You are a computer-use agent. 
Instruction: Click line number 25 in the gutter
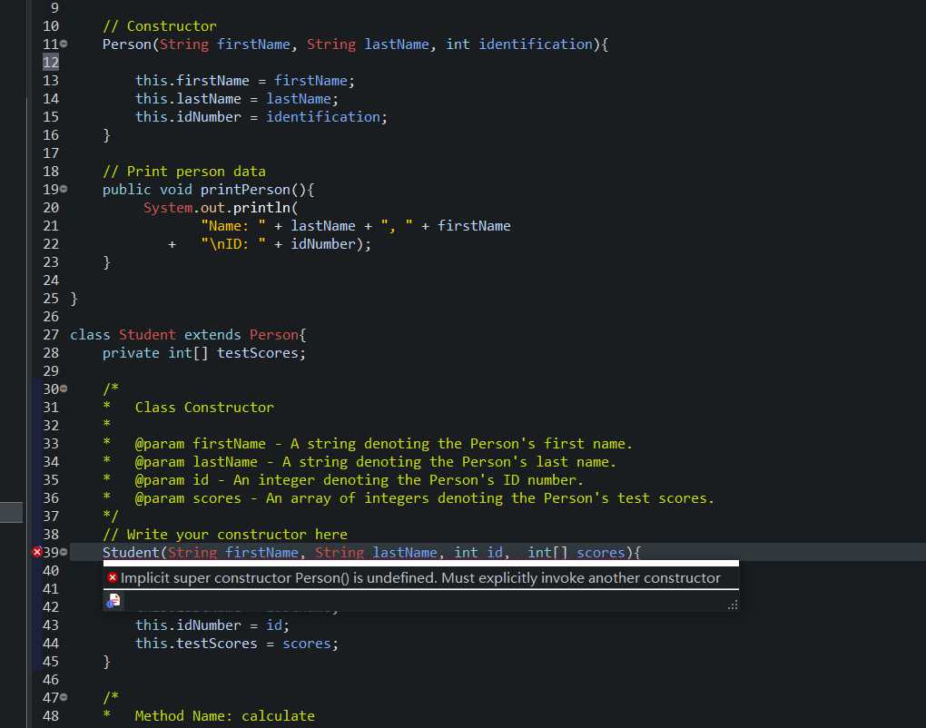click(x=51, y=299)
